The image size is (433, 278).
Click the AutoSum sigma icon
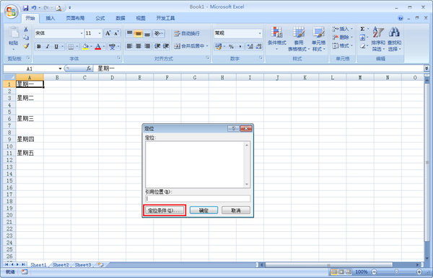362,29
